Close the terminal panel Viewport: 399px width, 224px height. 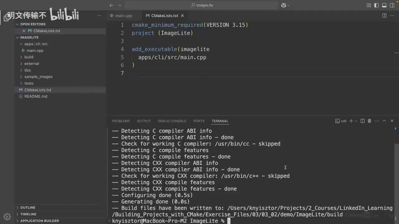click(392, 121)
